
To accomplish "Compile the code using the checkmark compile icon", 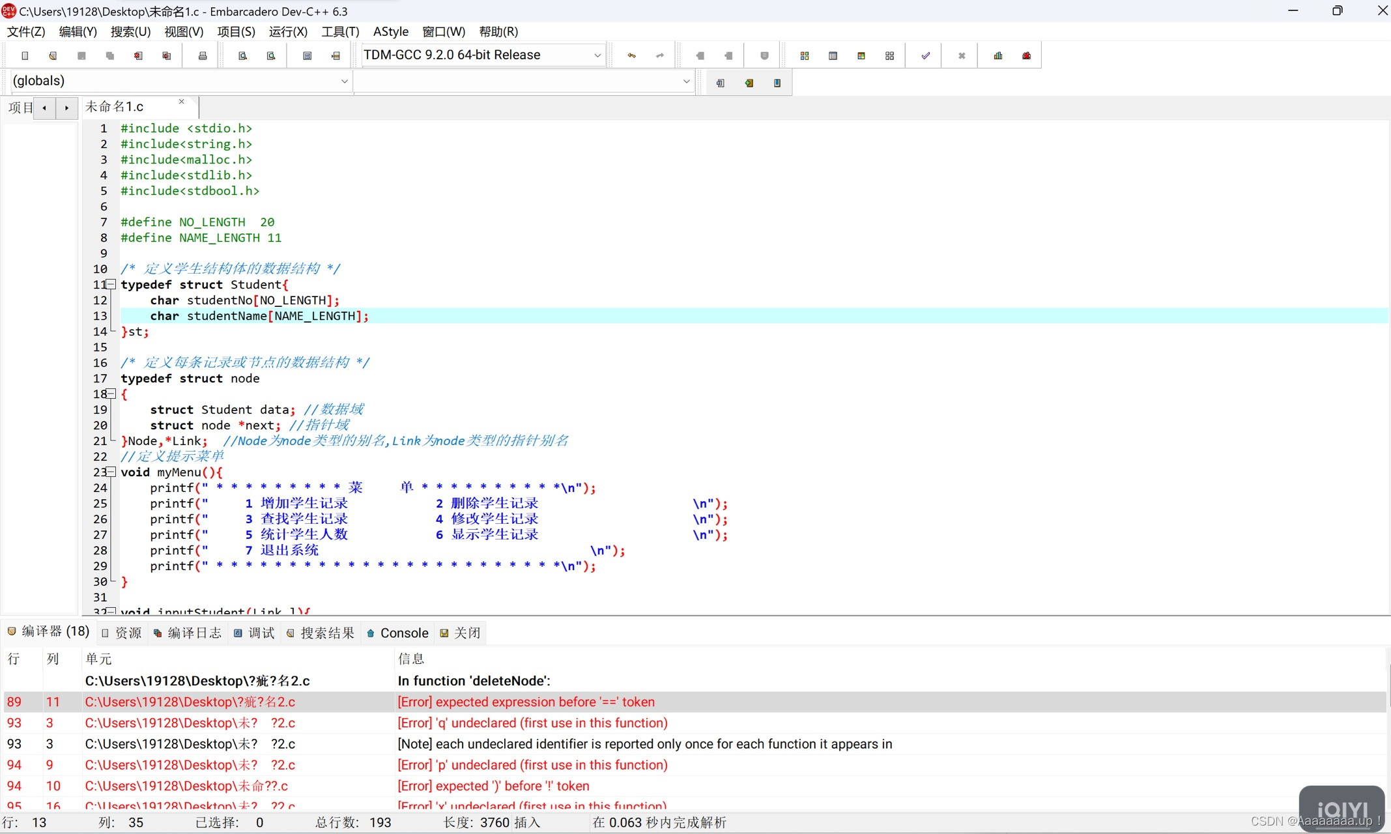I will (x=924, y=55).
